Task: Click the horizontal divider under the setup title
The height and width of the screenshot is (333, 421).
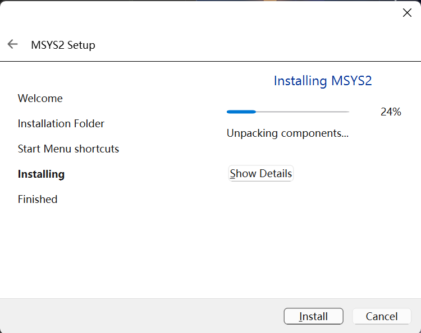Action: (x=210, y=61)
